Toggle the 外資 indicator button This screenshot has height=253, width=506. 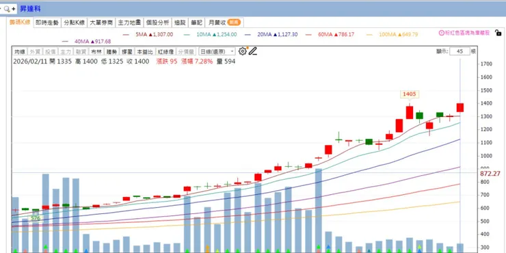pyautogui.click(x=35, y=51)
